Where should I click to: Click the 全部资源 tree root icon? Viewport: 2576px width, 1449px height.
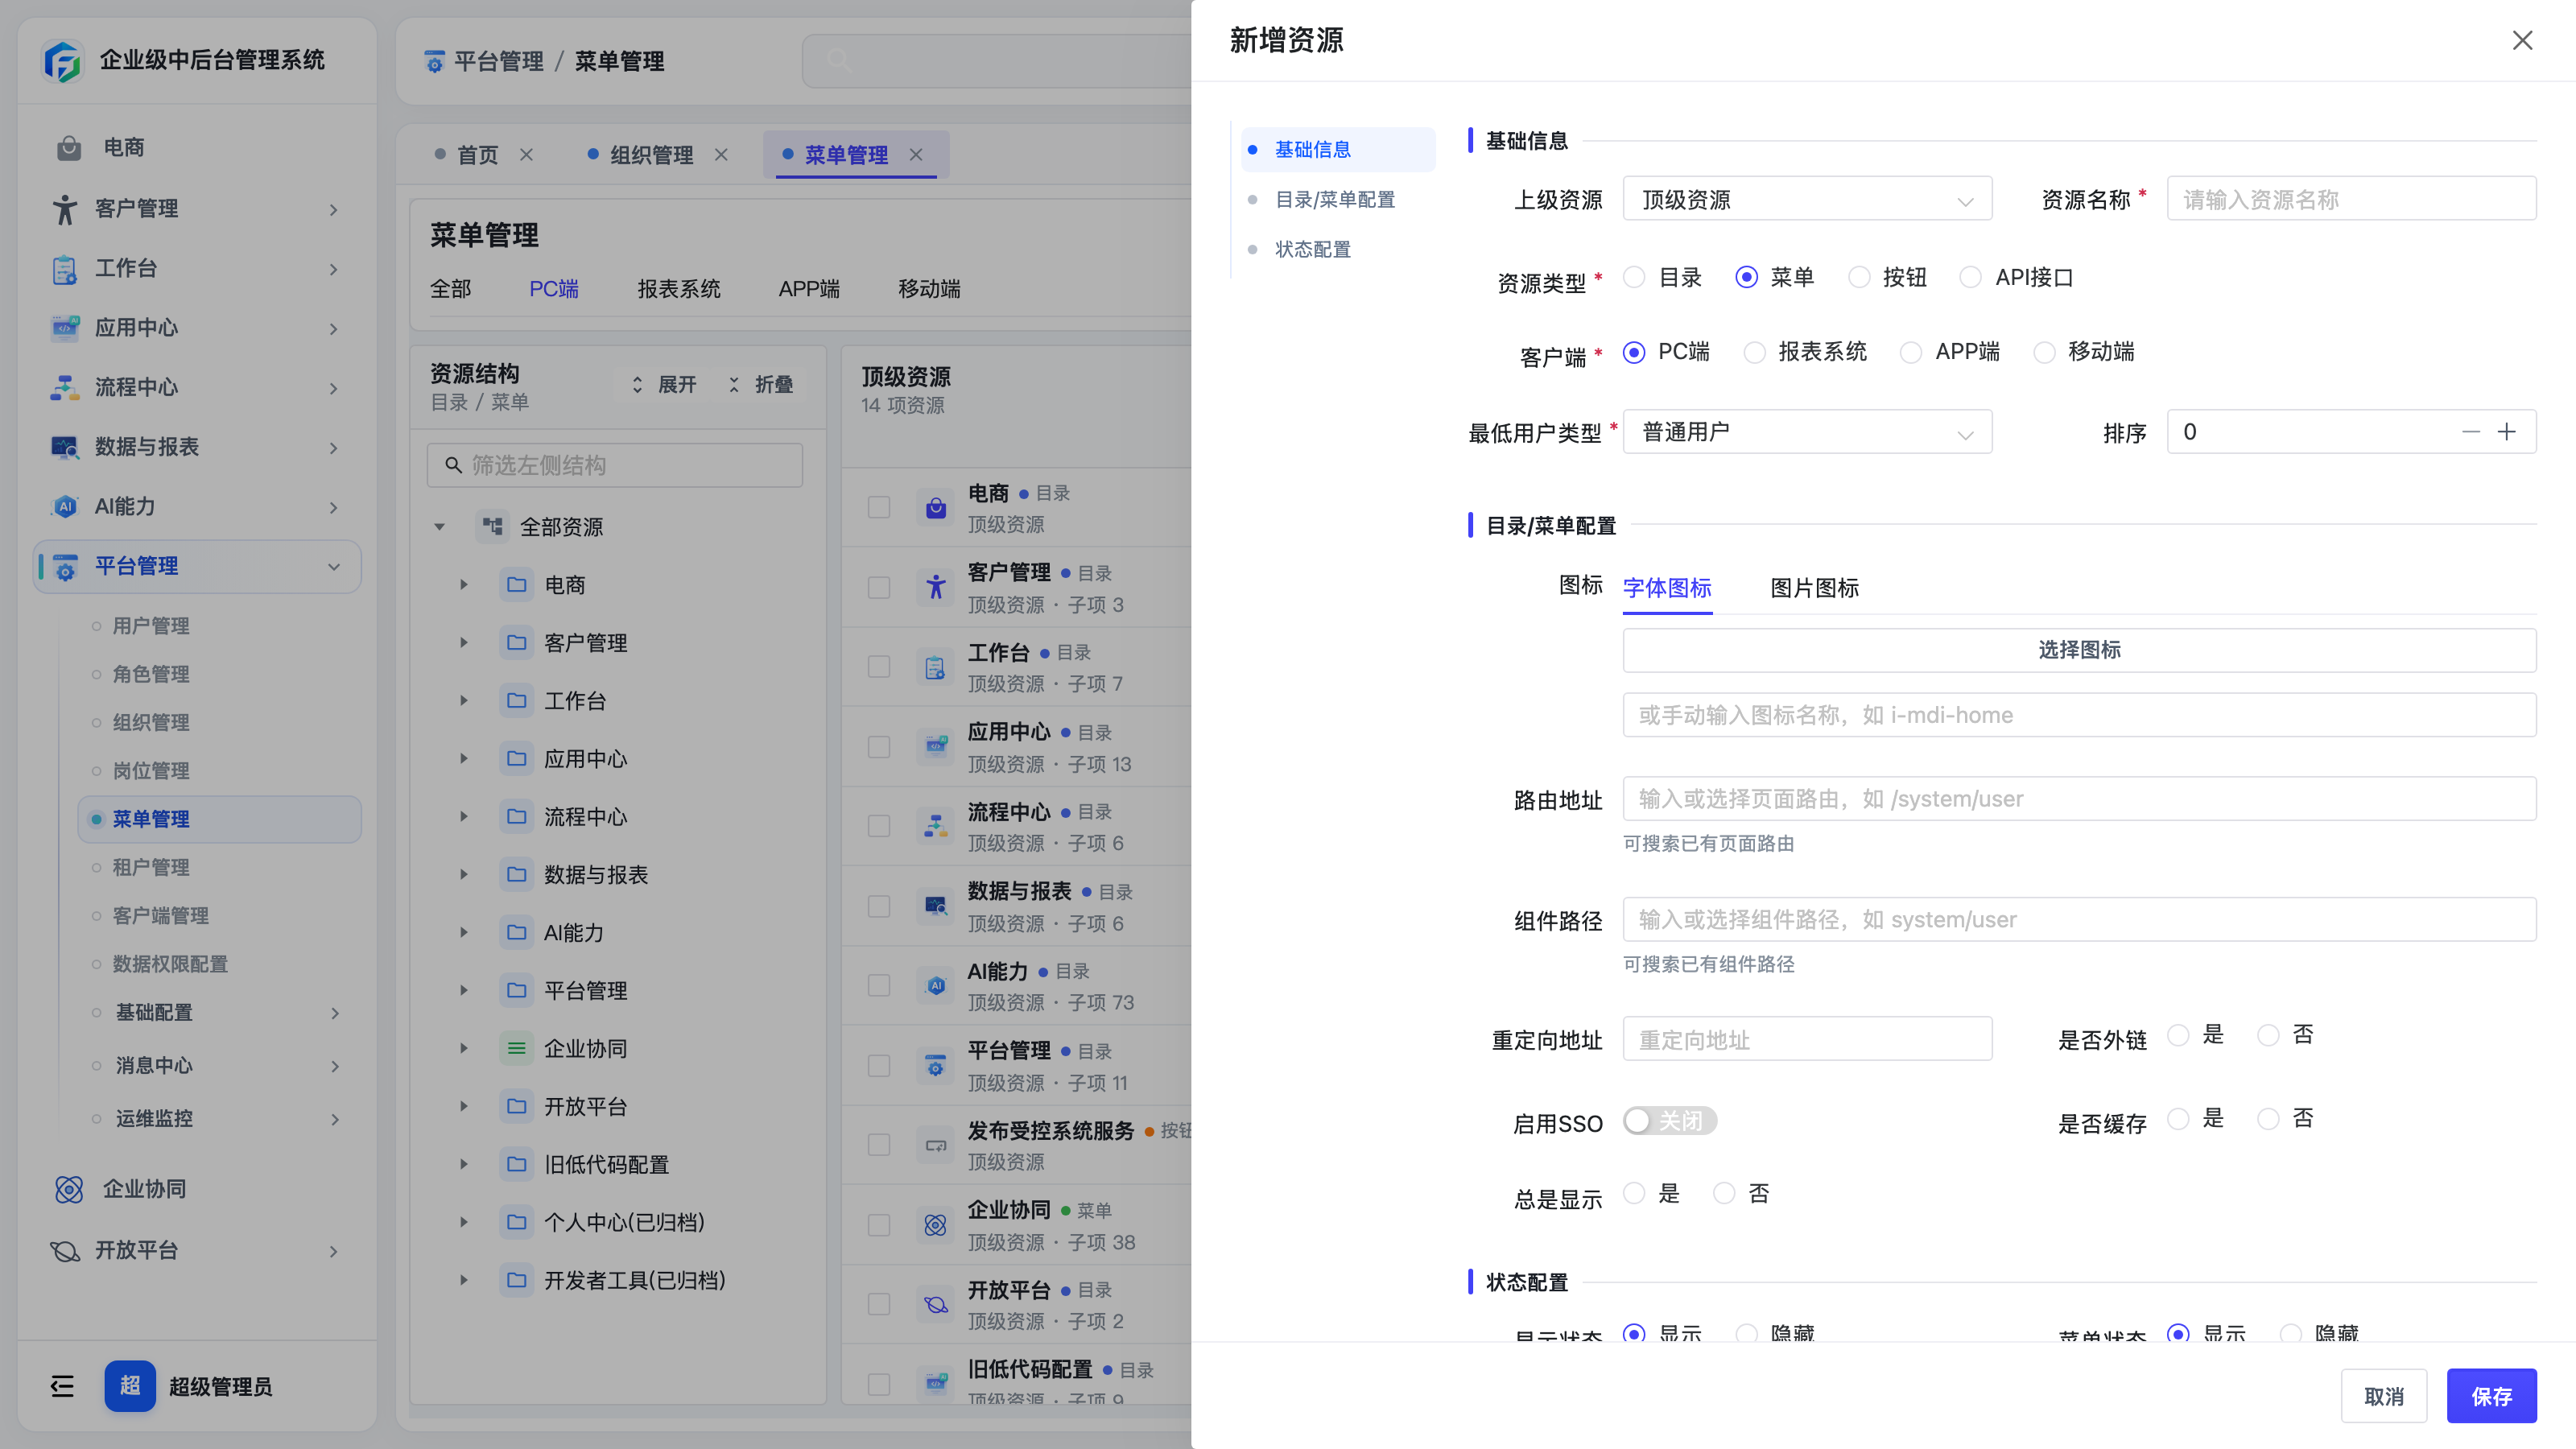(x=491, y=527)
